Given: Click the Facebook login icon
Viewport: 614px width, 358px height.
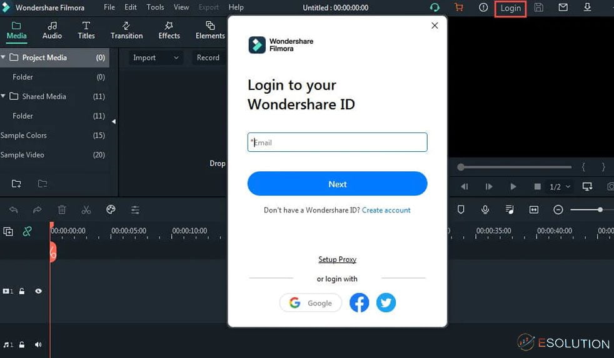Looking at the screenshot, I should [359, 303].
